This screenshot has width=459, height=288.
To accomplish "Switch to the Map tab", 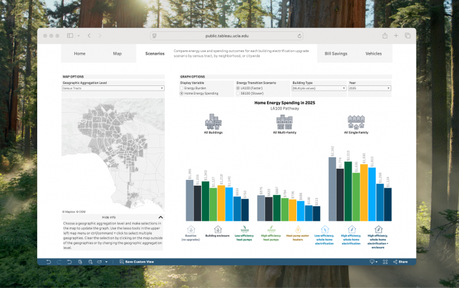I will click(117, 53).
